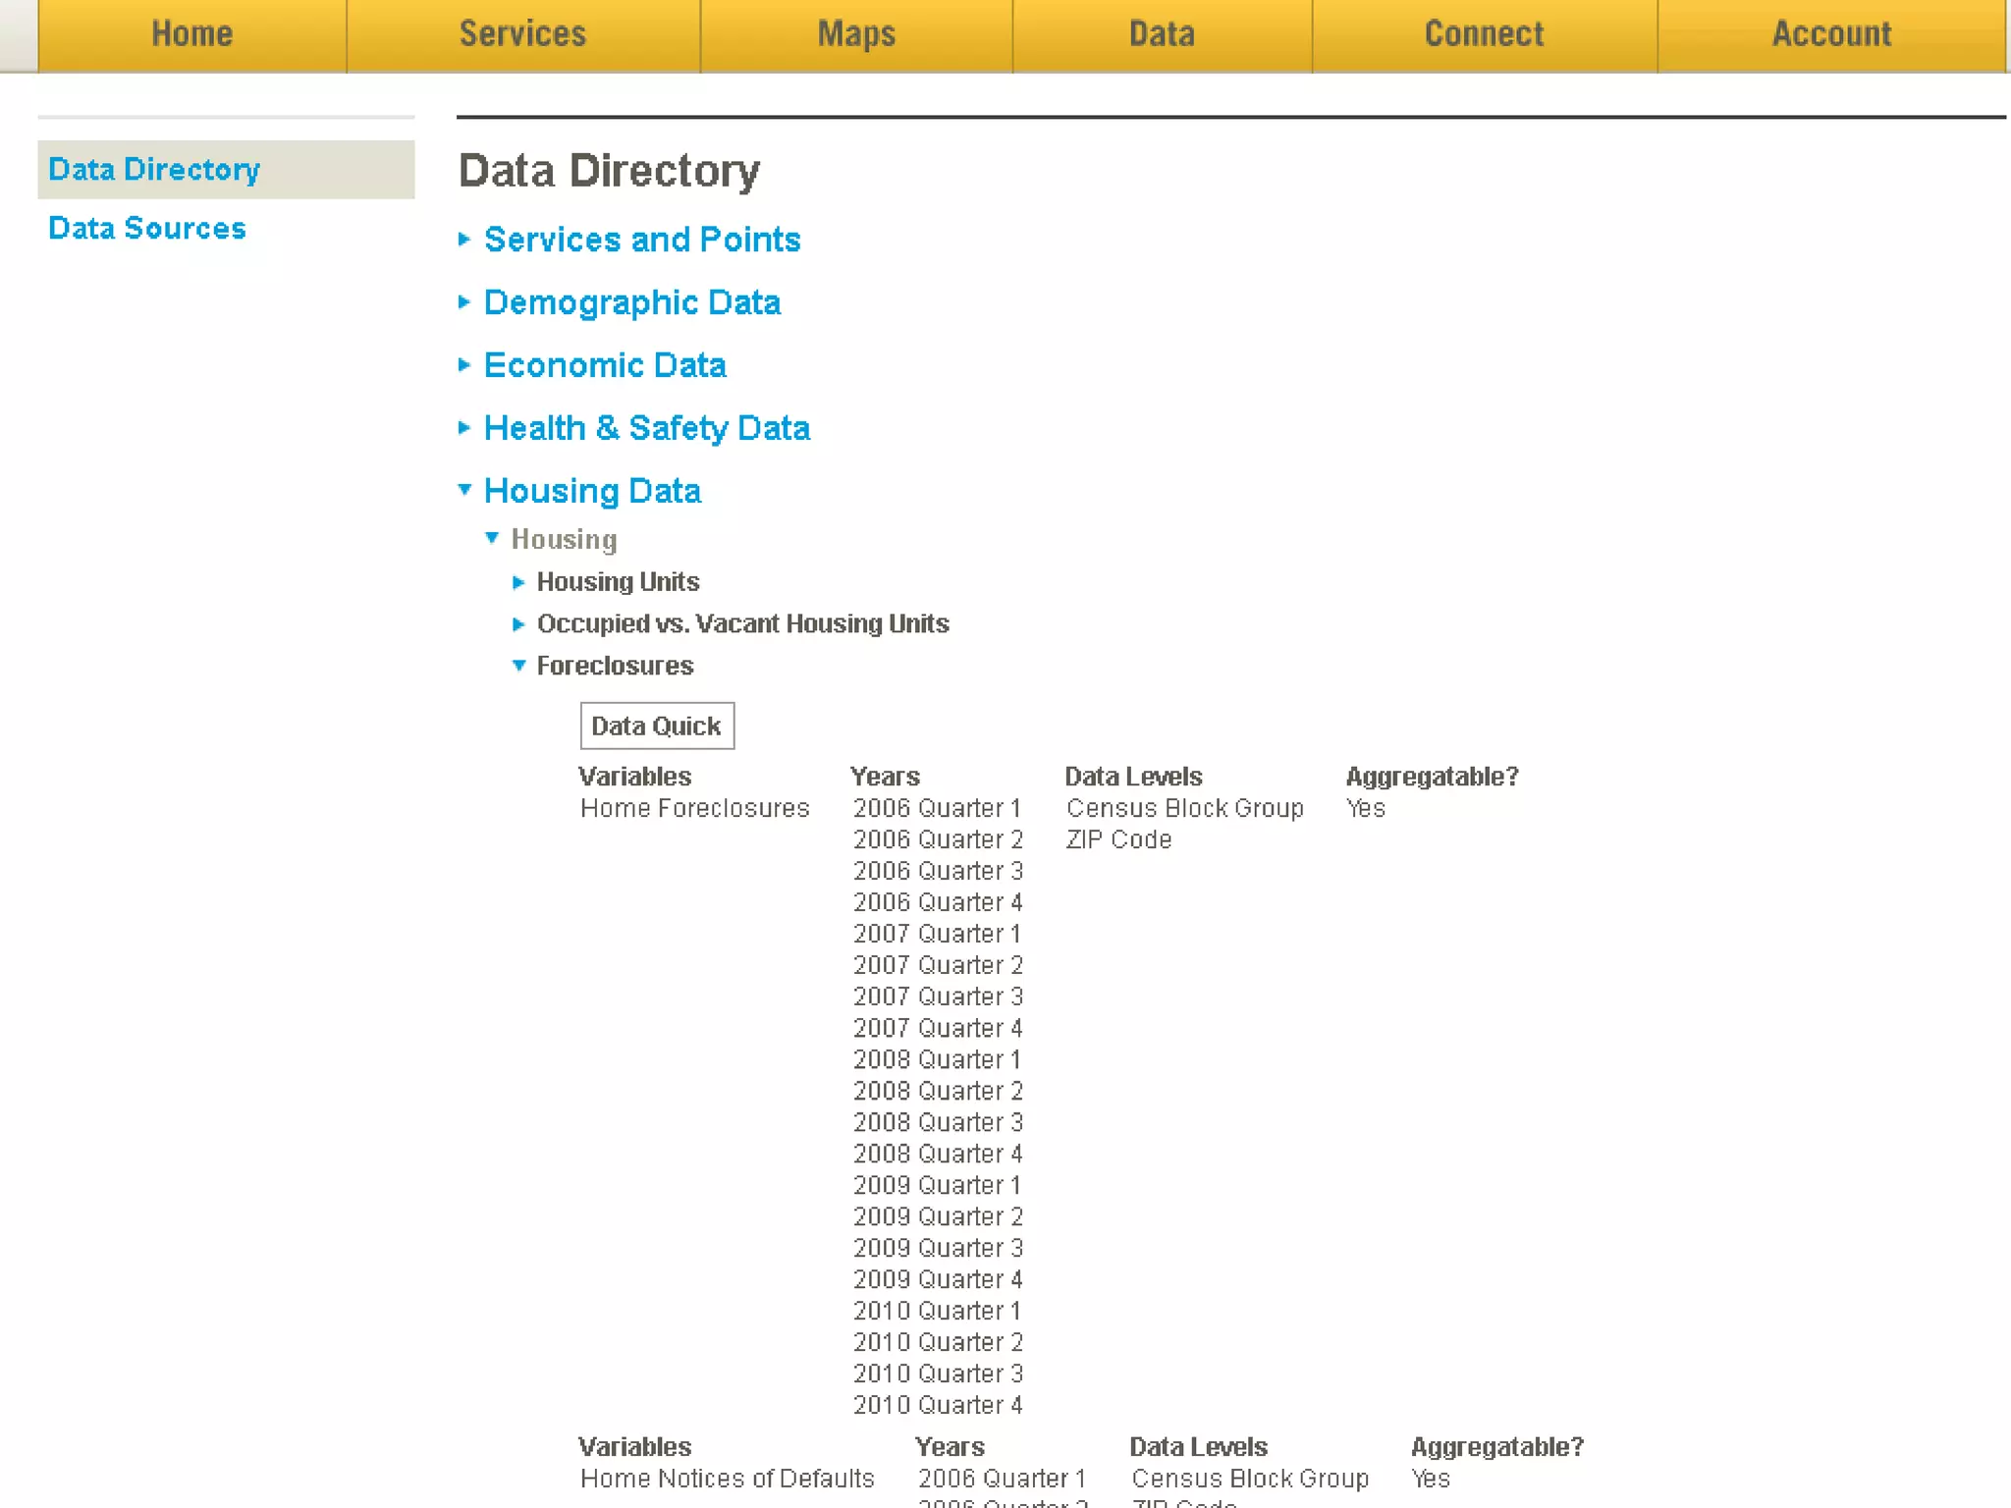
Task: Expand Demographic Data disclosure triangle
Action: click(x=464, y=301)
